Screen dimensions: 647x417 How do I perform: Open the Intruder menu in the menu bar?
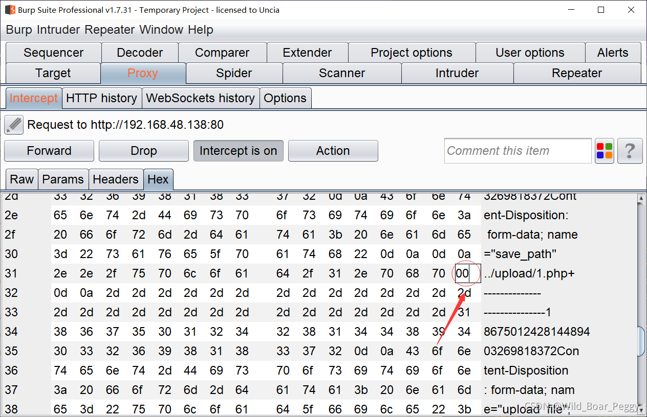click(58, 30)
